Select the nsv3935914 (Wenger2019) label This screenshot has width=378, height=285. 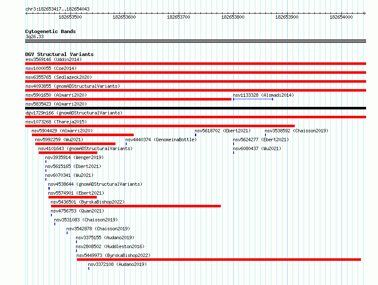tap(74, 157)
